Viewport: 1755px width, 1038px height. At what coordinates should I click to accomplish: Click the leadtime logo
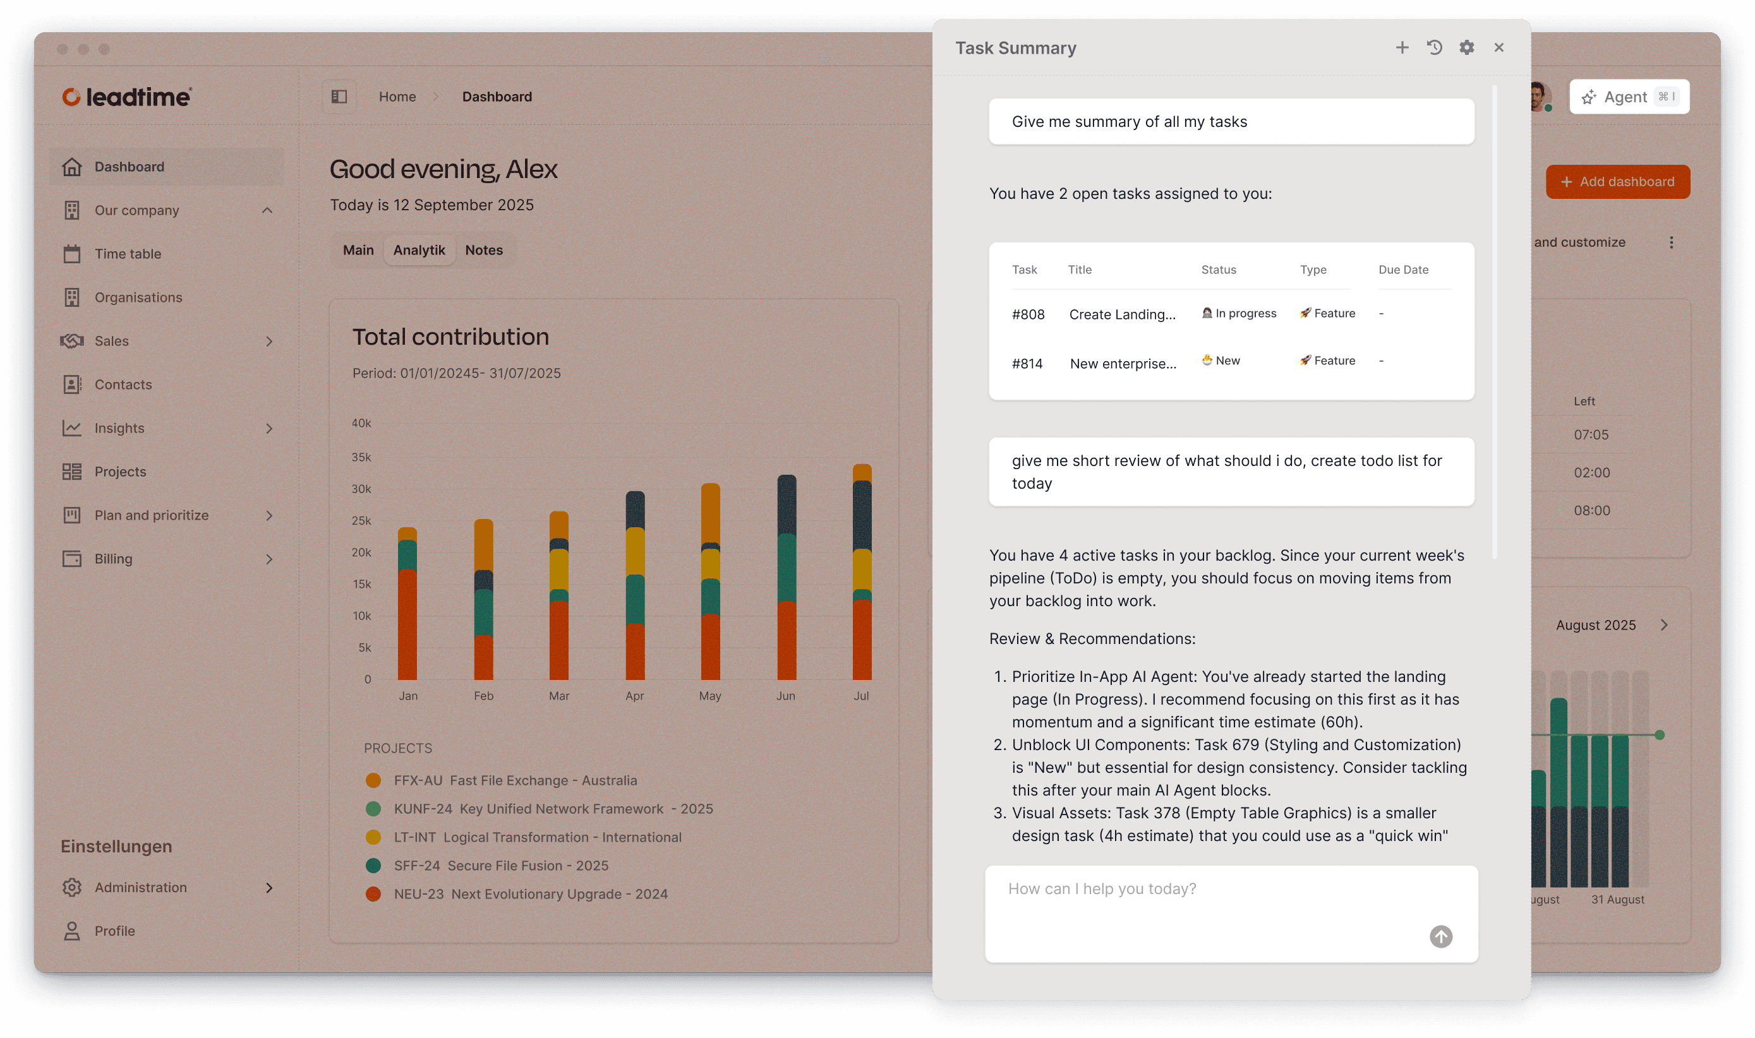(126, 97)
